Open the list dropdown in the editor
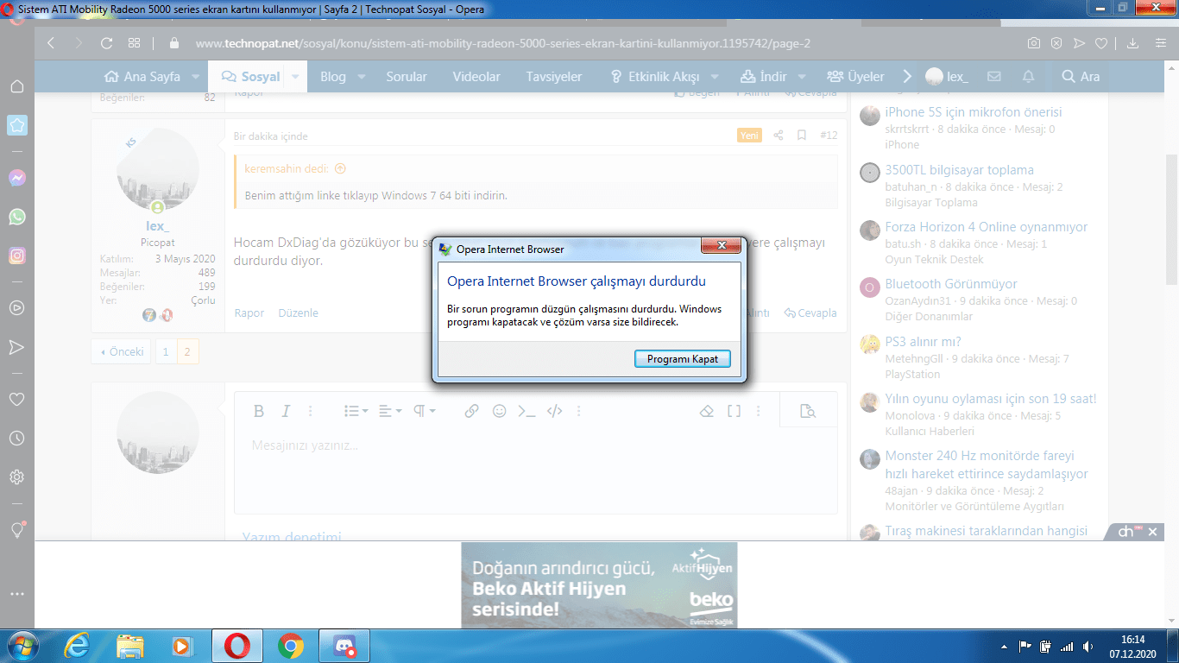 coord(356,411)
